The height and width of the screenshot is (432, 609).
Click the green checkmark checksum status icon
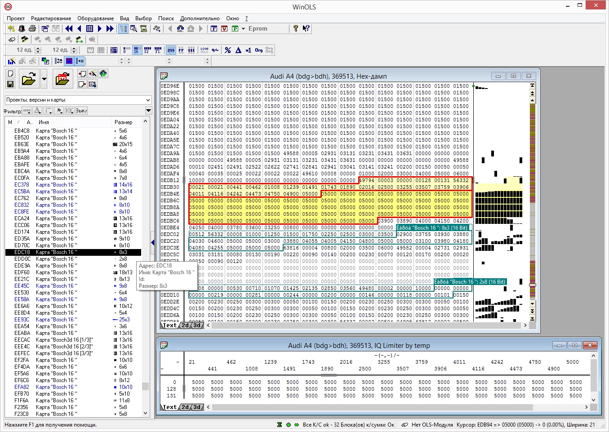click(280, 424)
